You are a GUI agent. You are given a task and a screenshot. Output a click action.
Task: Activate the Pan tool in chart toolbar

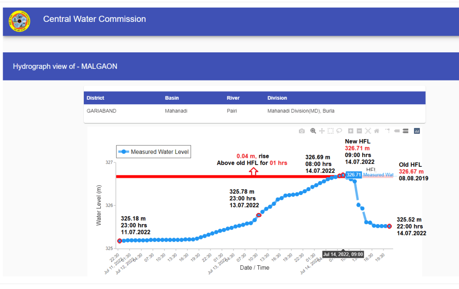(322, 131)
